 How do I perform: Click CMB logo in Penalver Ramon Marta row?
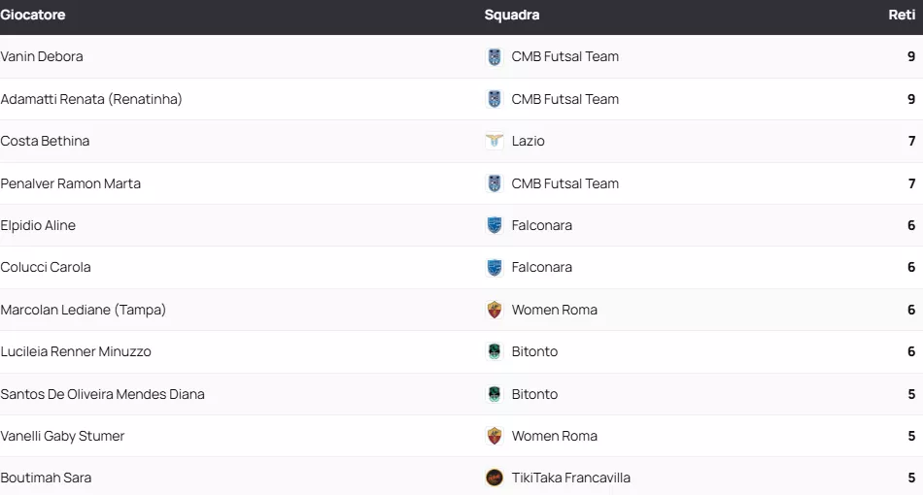tap(495, 183)
